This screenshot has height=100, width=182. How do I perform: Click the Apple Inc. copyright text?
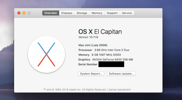pyautogui.click(x=75, y=90)
